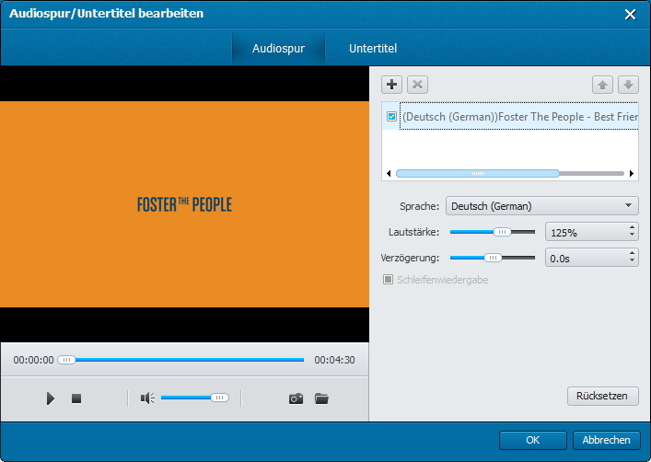Decrease Lautstärke value with down stepper
651x462 pixels.
click(632, 236)
